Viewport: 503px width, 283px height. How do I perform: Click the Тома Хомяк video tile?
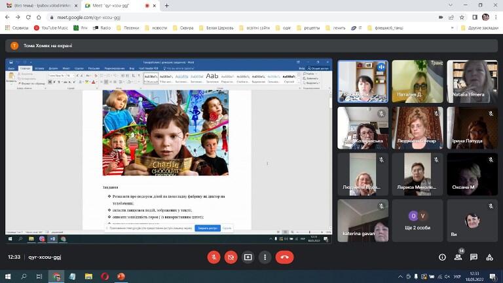click(x=363, y=81)
